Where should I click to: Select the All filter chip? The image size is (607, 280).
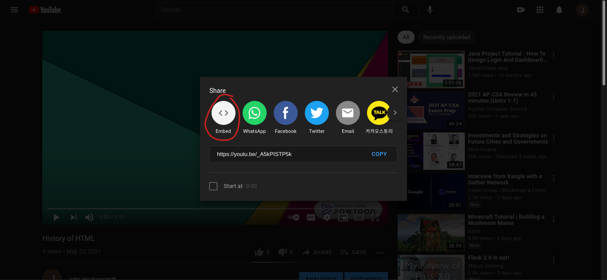coord(406,37)
